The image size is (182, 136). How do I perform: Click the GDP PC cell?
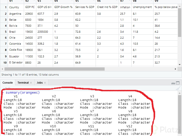pyautogui.click(x=30, y=7)
